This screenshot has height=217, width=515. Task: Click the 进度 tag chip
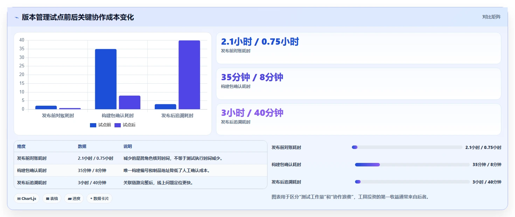[74, 199]
